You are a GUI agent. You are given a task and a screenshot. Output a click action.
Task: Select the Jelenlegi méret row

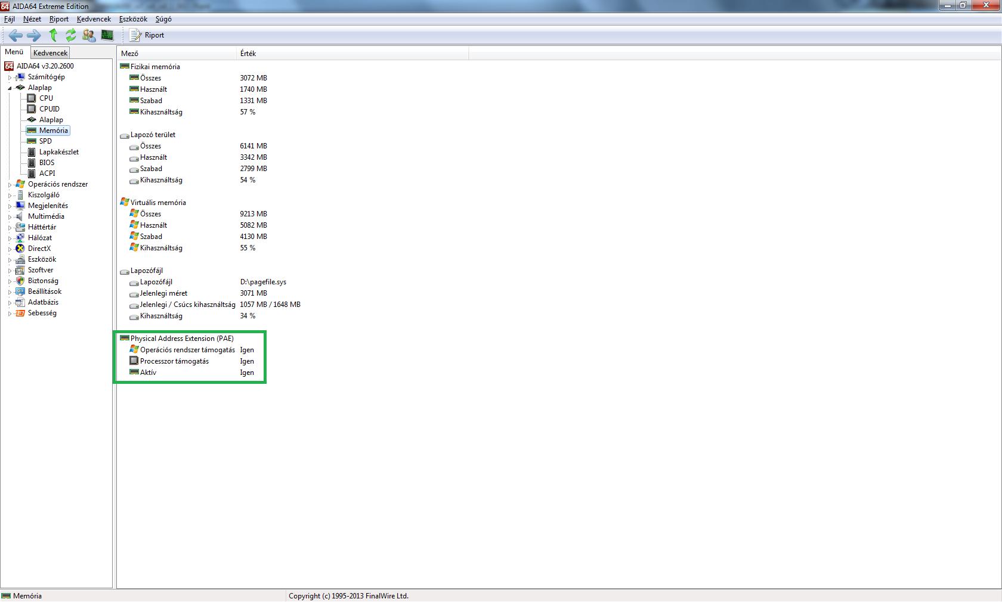[163, 293]
